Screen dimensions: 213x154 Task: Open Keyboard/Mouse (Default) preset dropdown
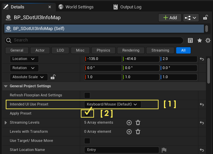(113, 104)
